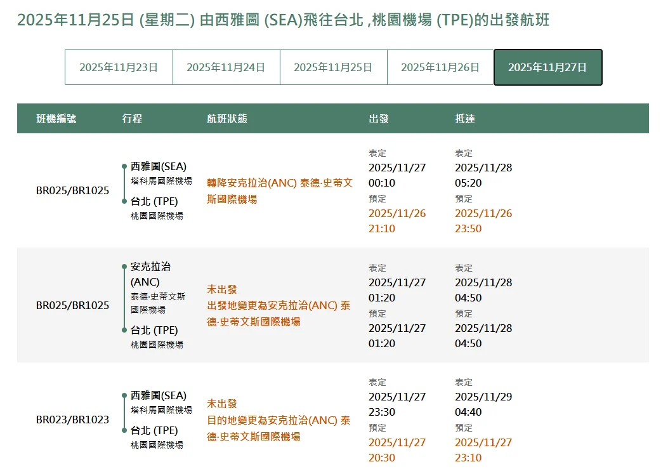This screenshot has height=476, width=668.
Task: Click the 班機編號 column header
Action: point(56,119)
